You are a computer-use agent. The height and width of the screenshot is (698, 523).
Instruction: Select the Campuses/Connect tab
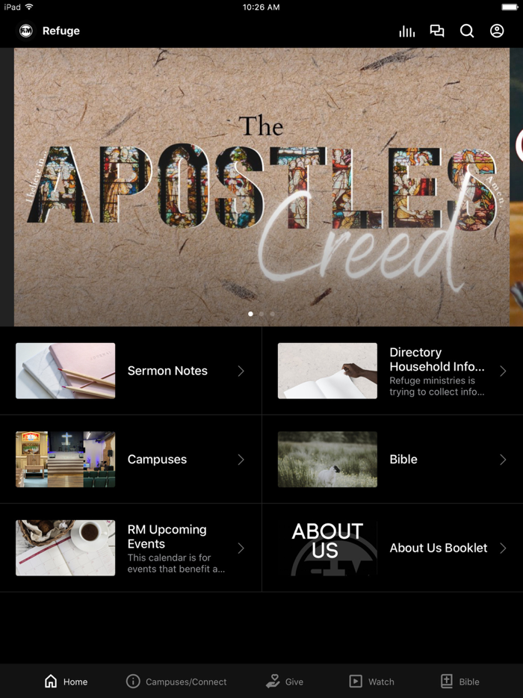click(x=176, y=682)
